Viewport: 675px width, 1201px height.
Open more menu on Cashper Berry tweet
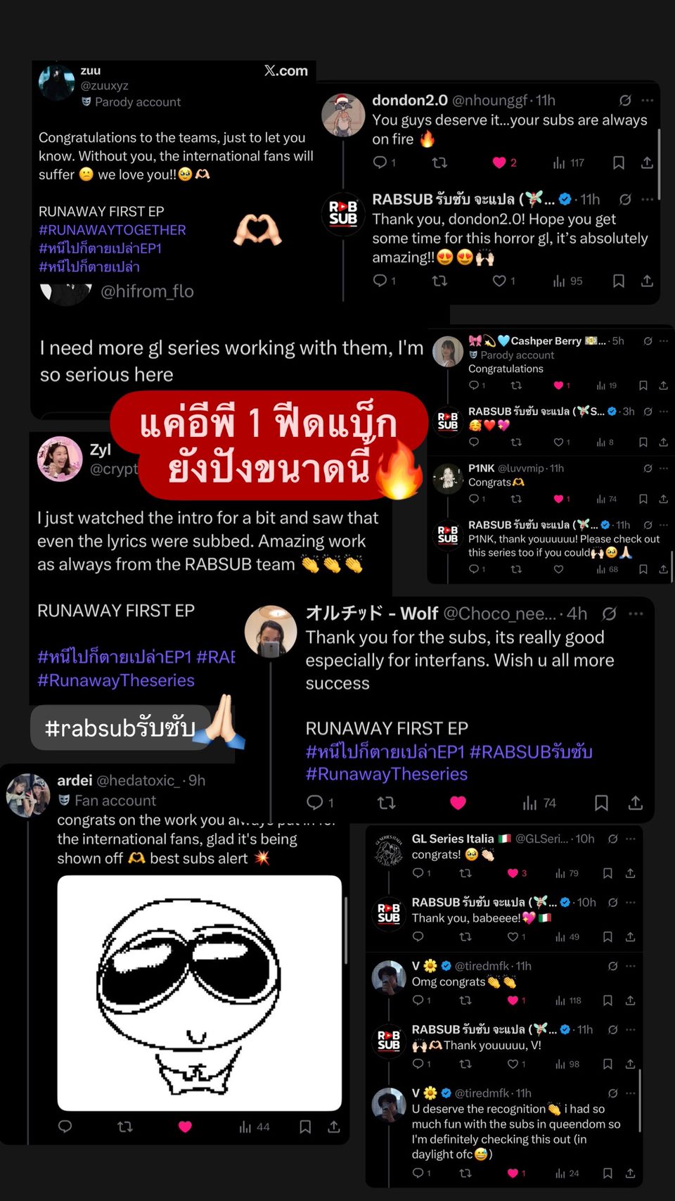664,341
